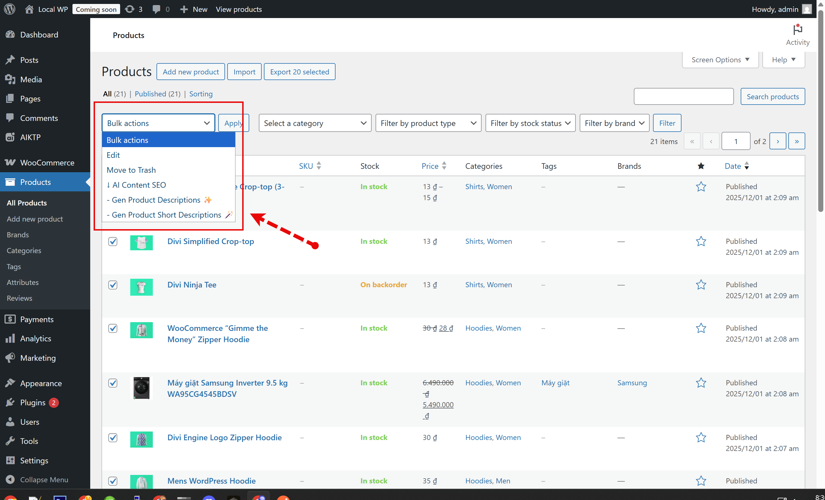This screenshot has width=825, height=500.
Task: Select Move to Trash option
Action: (131, 170)
